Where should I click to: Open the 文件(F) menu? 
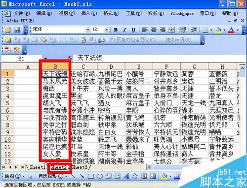(22, 13)
